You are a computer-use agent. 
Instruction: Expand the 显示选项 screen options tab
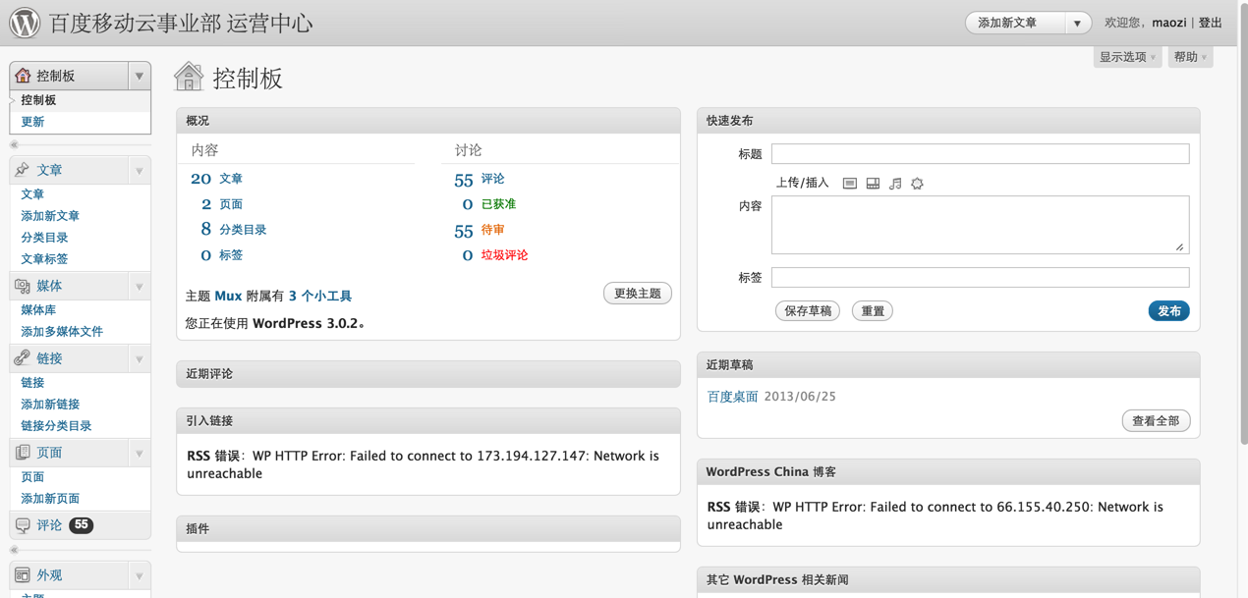click(x=1127, y=57)
